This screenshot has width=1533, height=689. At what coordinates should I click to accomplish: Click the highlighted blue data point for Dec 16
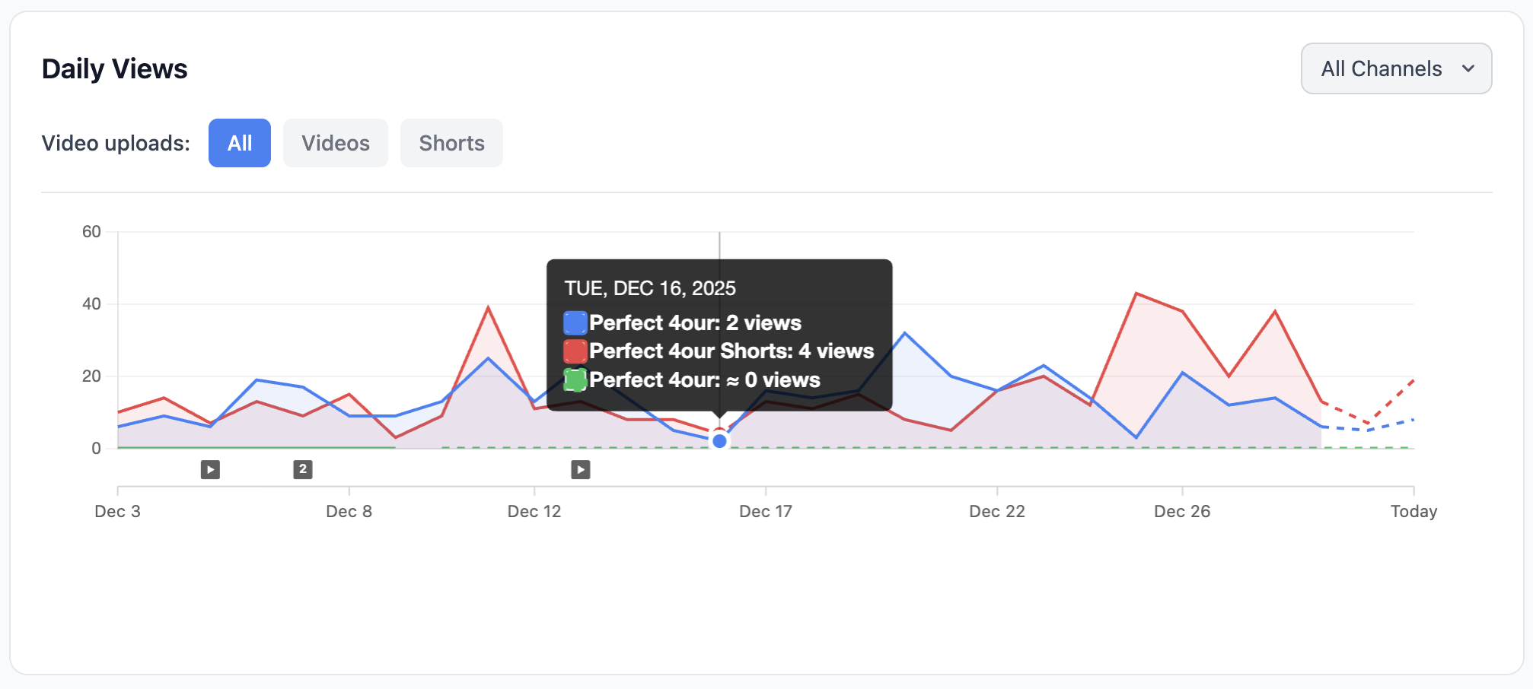click(x=719, y=441)
